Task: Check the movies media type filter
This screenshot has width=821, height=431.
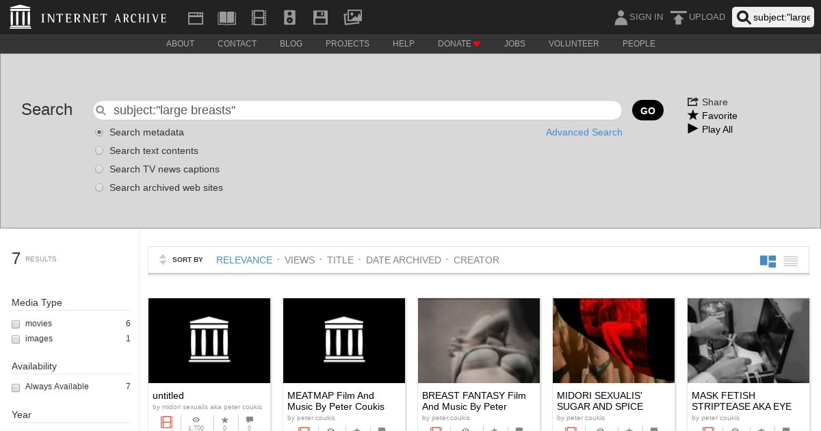Action: pos(16,324)
